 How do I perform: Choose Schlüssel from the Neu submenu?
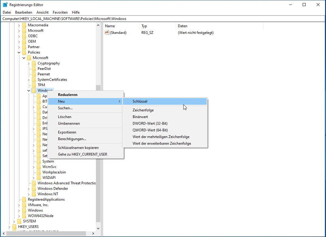tap(140, 101)
